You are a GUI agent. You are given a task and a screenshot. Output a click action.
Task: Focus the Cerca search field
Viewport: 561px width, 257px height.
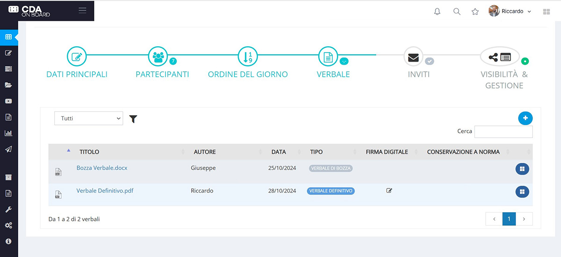[503, 132]
